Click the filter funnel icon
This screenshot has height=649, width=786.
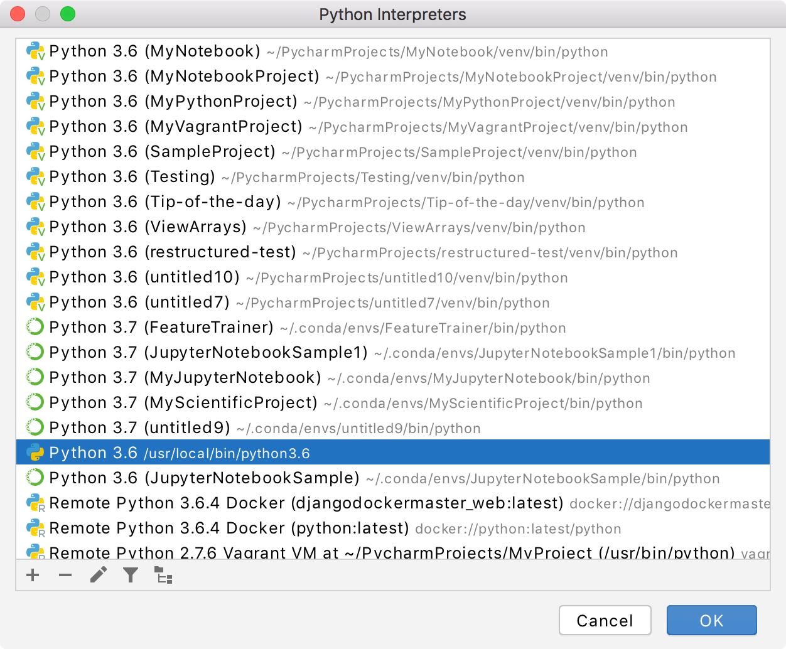(131, 574)
